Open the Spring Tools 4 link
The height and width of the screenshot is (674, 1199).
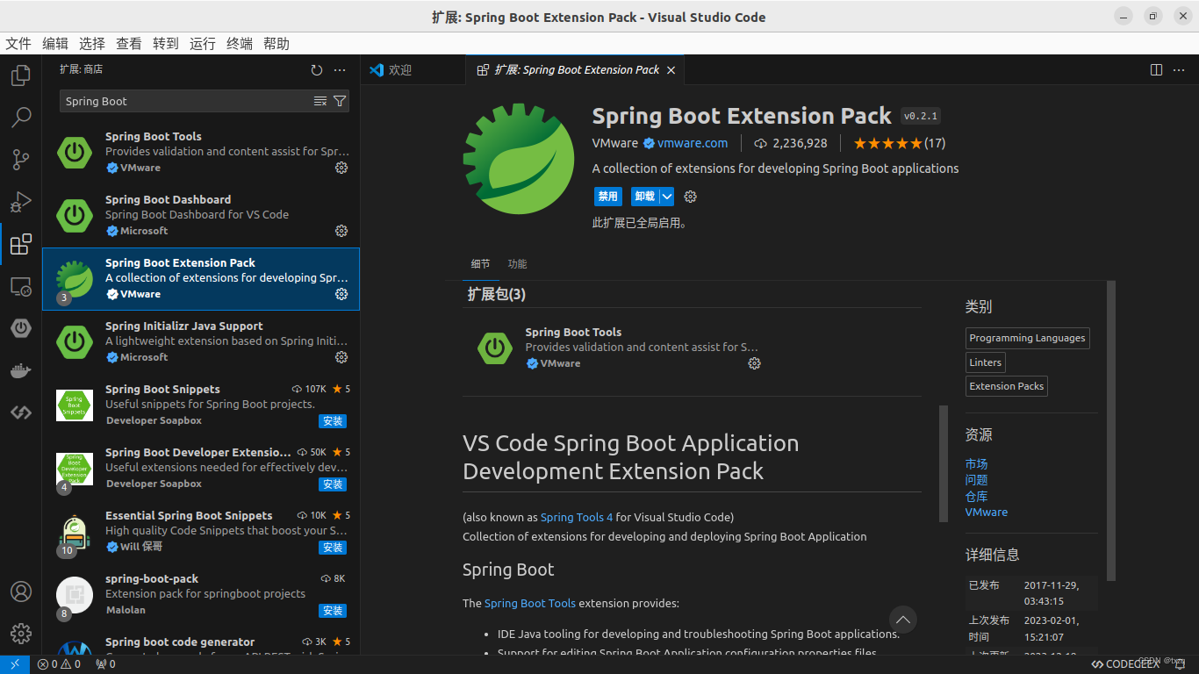(577, 517)
